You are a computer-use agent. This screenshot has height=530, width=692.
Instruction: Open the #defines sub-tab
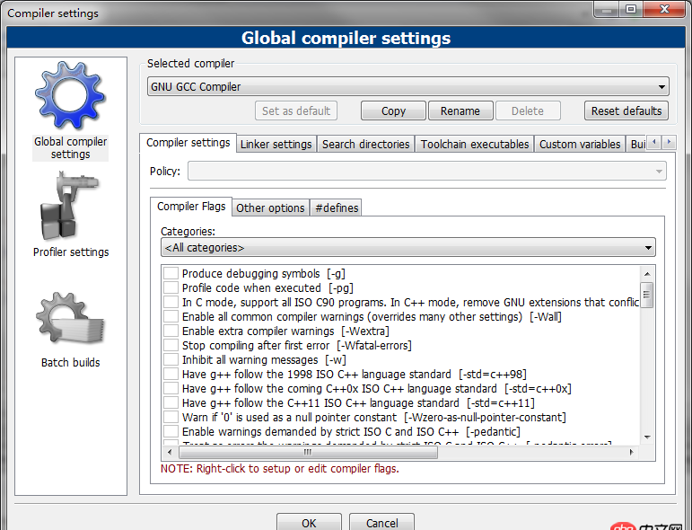pyautogui.click(x=337, y=208)
